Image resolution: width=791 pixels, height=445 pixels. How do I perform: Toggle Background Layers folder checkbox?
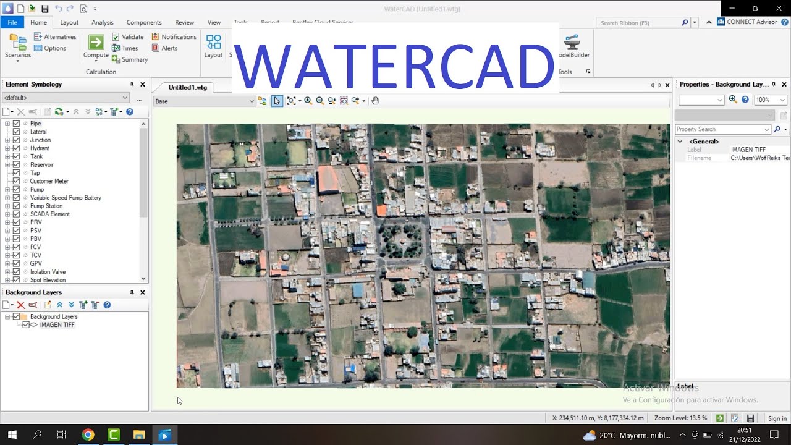coord(17,316)
